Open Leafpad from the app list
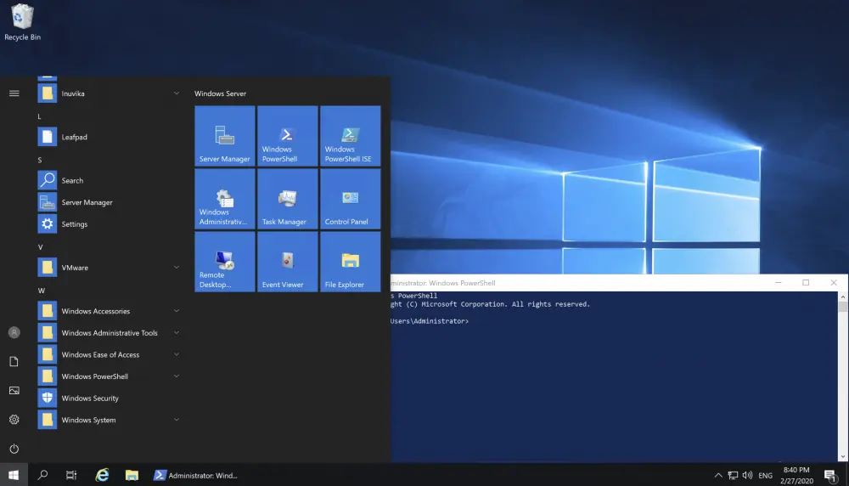 [x=109, y=137]
